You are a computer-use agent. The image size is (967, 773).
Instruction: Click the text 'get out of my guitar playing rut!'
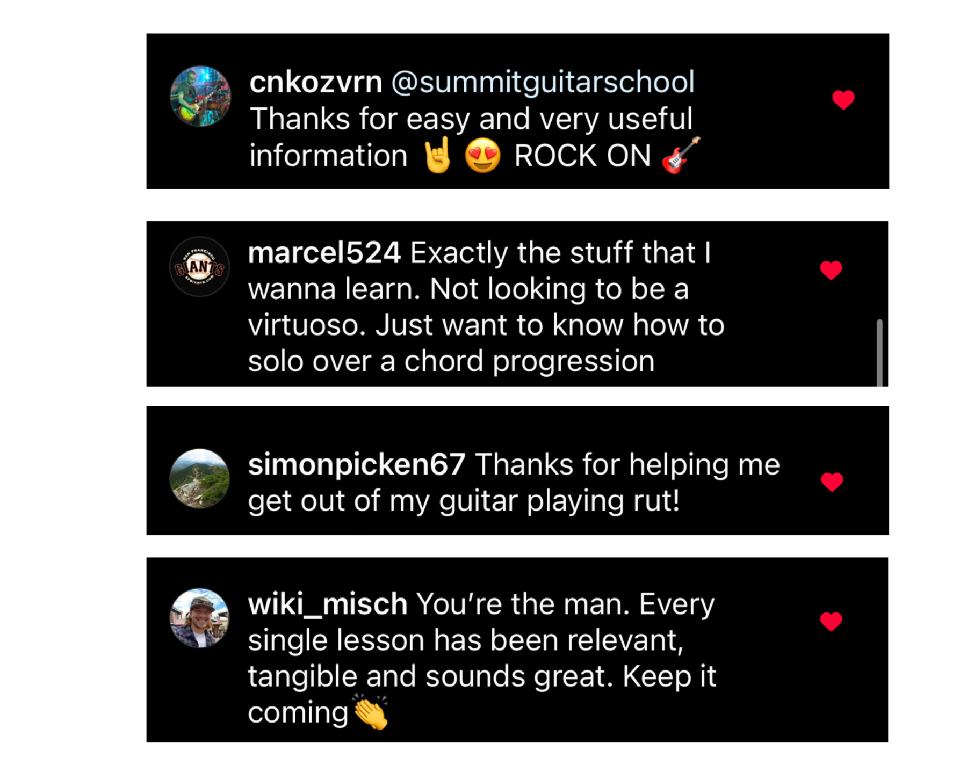pyautogui.click(x=464, y=501)
